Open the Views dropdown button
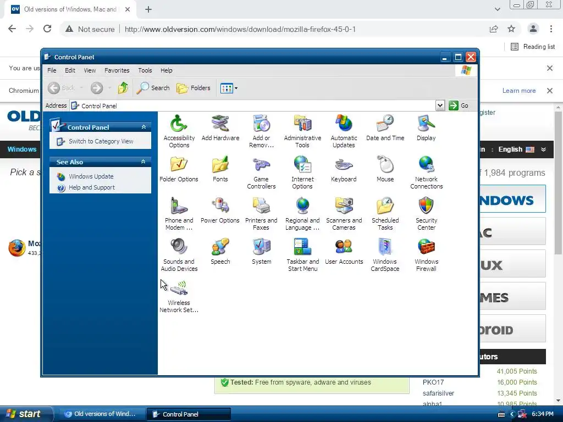The width and height of the screenshot is (563, 422). pos(229,88)
